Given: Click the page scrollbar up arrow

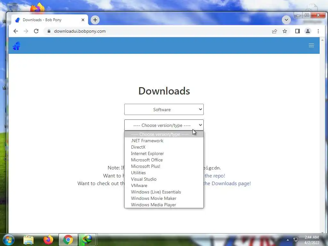Looking at the screenshot, I should (x=322, y=40).
